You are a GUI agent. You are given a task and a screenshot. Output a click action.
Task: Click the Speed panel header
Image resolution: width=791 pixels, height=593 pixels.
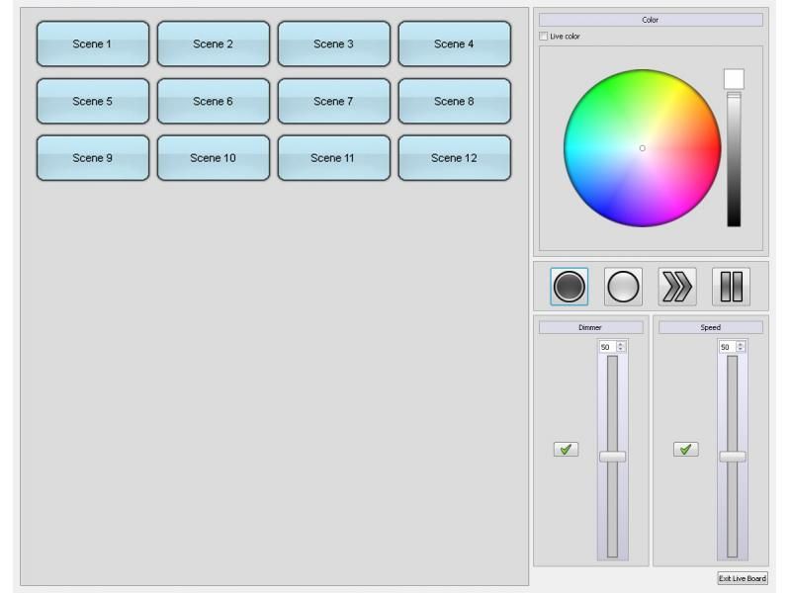710,327
